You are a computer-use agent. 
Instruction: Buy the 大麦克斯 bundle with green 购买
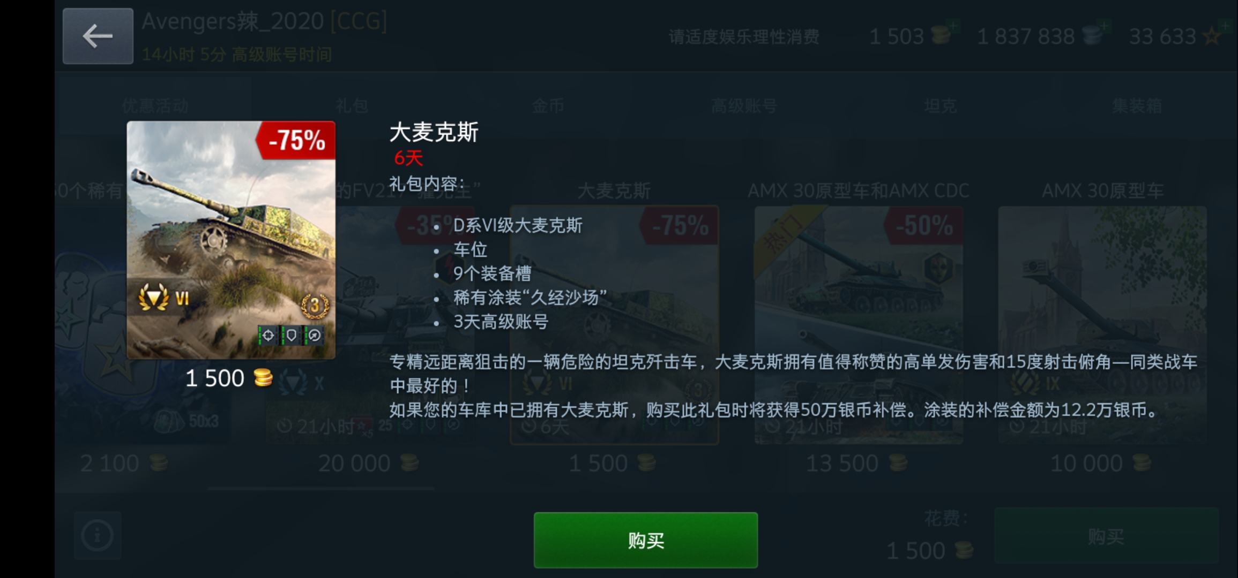[646, 540]
